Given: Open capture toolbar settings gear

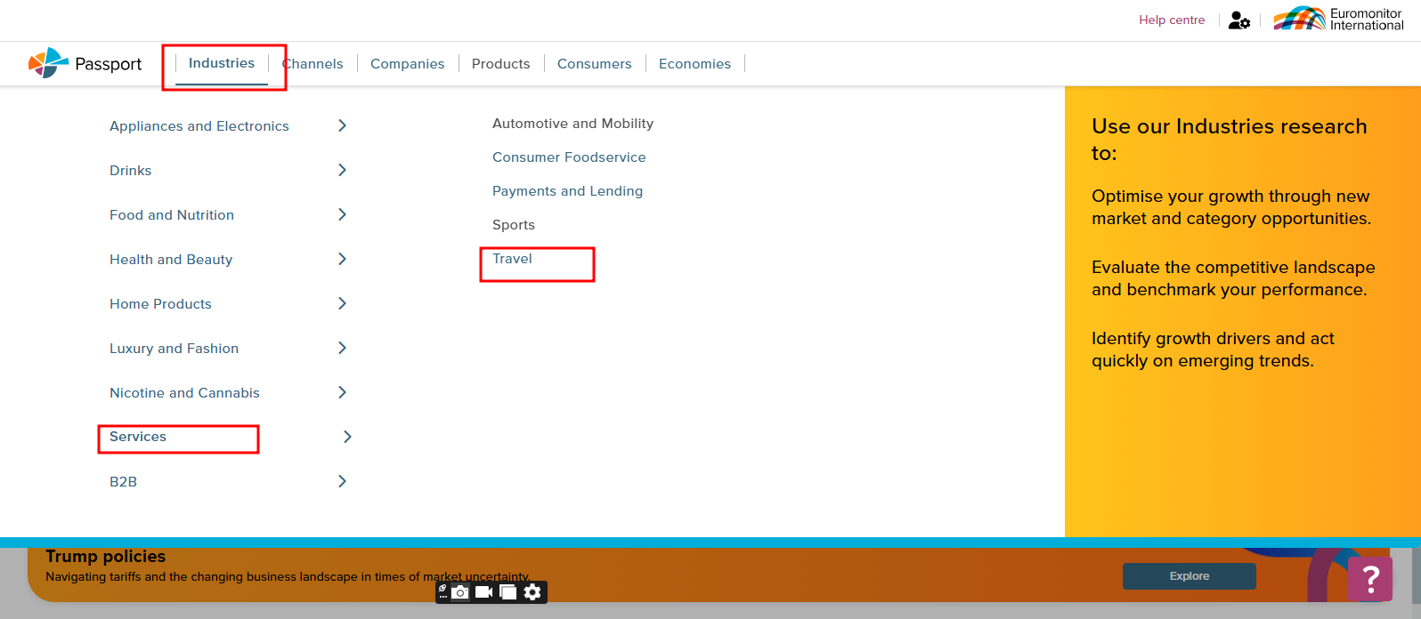Looking at the screenshot, I should [532, 592].
